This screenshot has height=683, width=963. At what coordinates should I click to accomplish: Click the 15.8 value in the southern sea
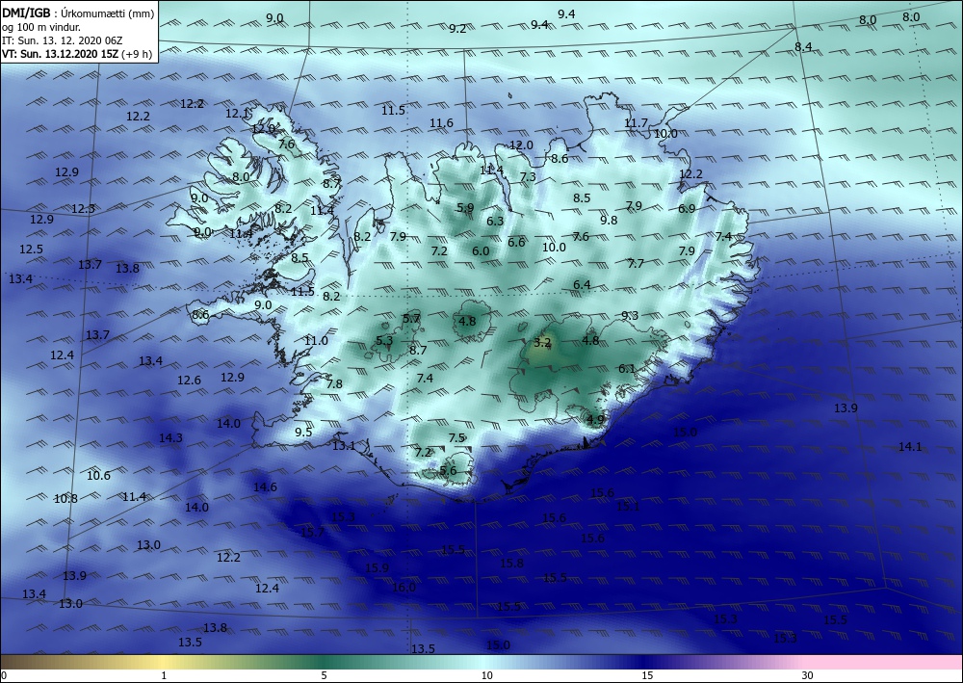(511, 563)
